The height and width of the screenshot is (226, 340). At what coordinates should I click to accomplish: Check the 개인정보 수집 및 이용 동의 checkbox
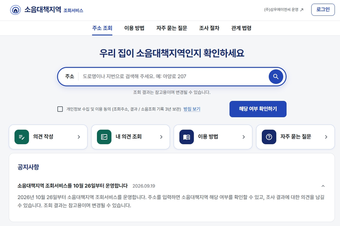[x=60, y=109]
